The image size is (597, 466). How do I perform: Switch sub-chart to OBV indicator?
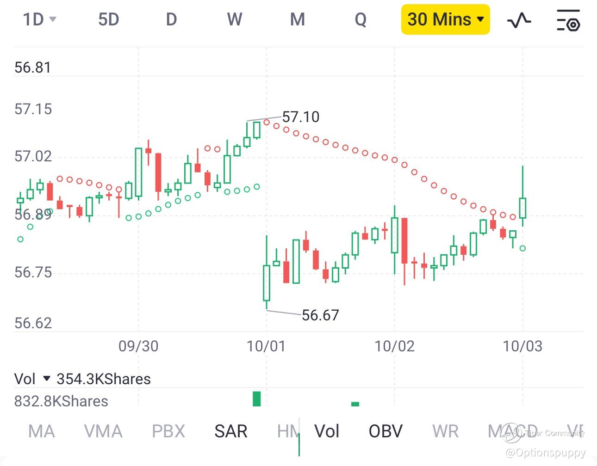[386, 431]
